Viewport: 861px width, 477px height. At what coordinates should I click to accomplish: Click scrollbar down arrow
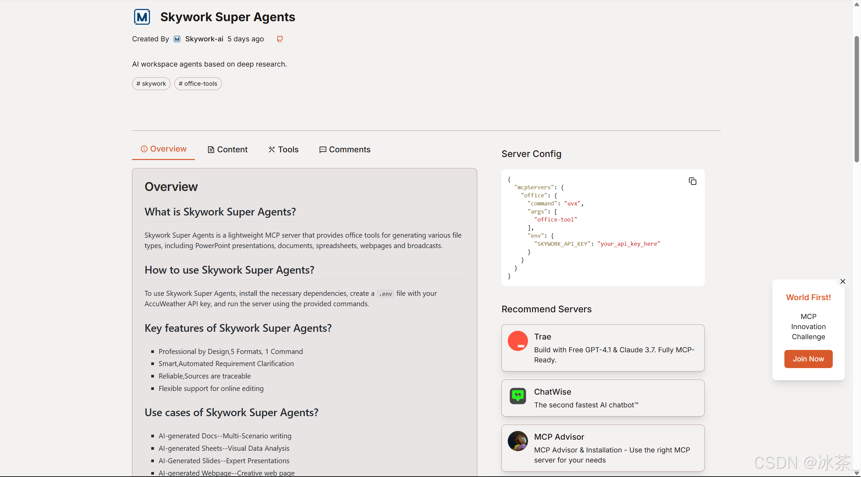click(857, 473)
